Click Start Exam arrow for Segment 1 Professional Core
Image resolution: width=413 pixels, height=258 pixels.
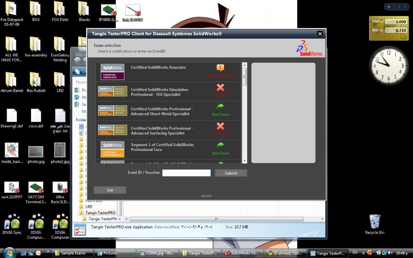(220, 145)
